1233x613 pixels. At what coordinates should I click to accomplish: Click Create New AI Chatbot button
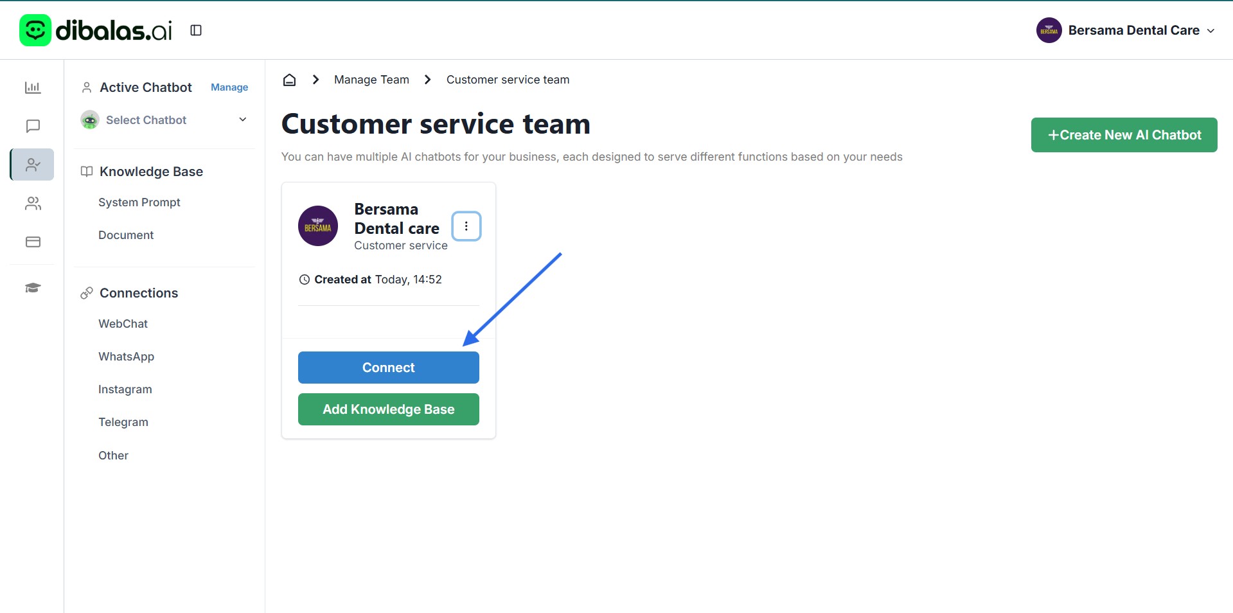pos(1123,135)
